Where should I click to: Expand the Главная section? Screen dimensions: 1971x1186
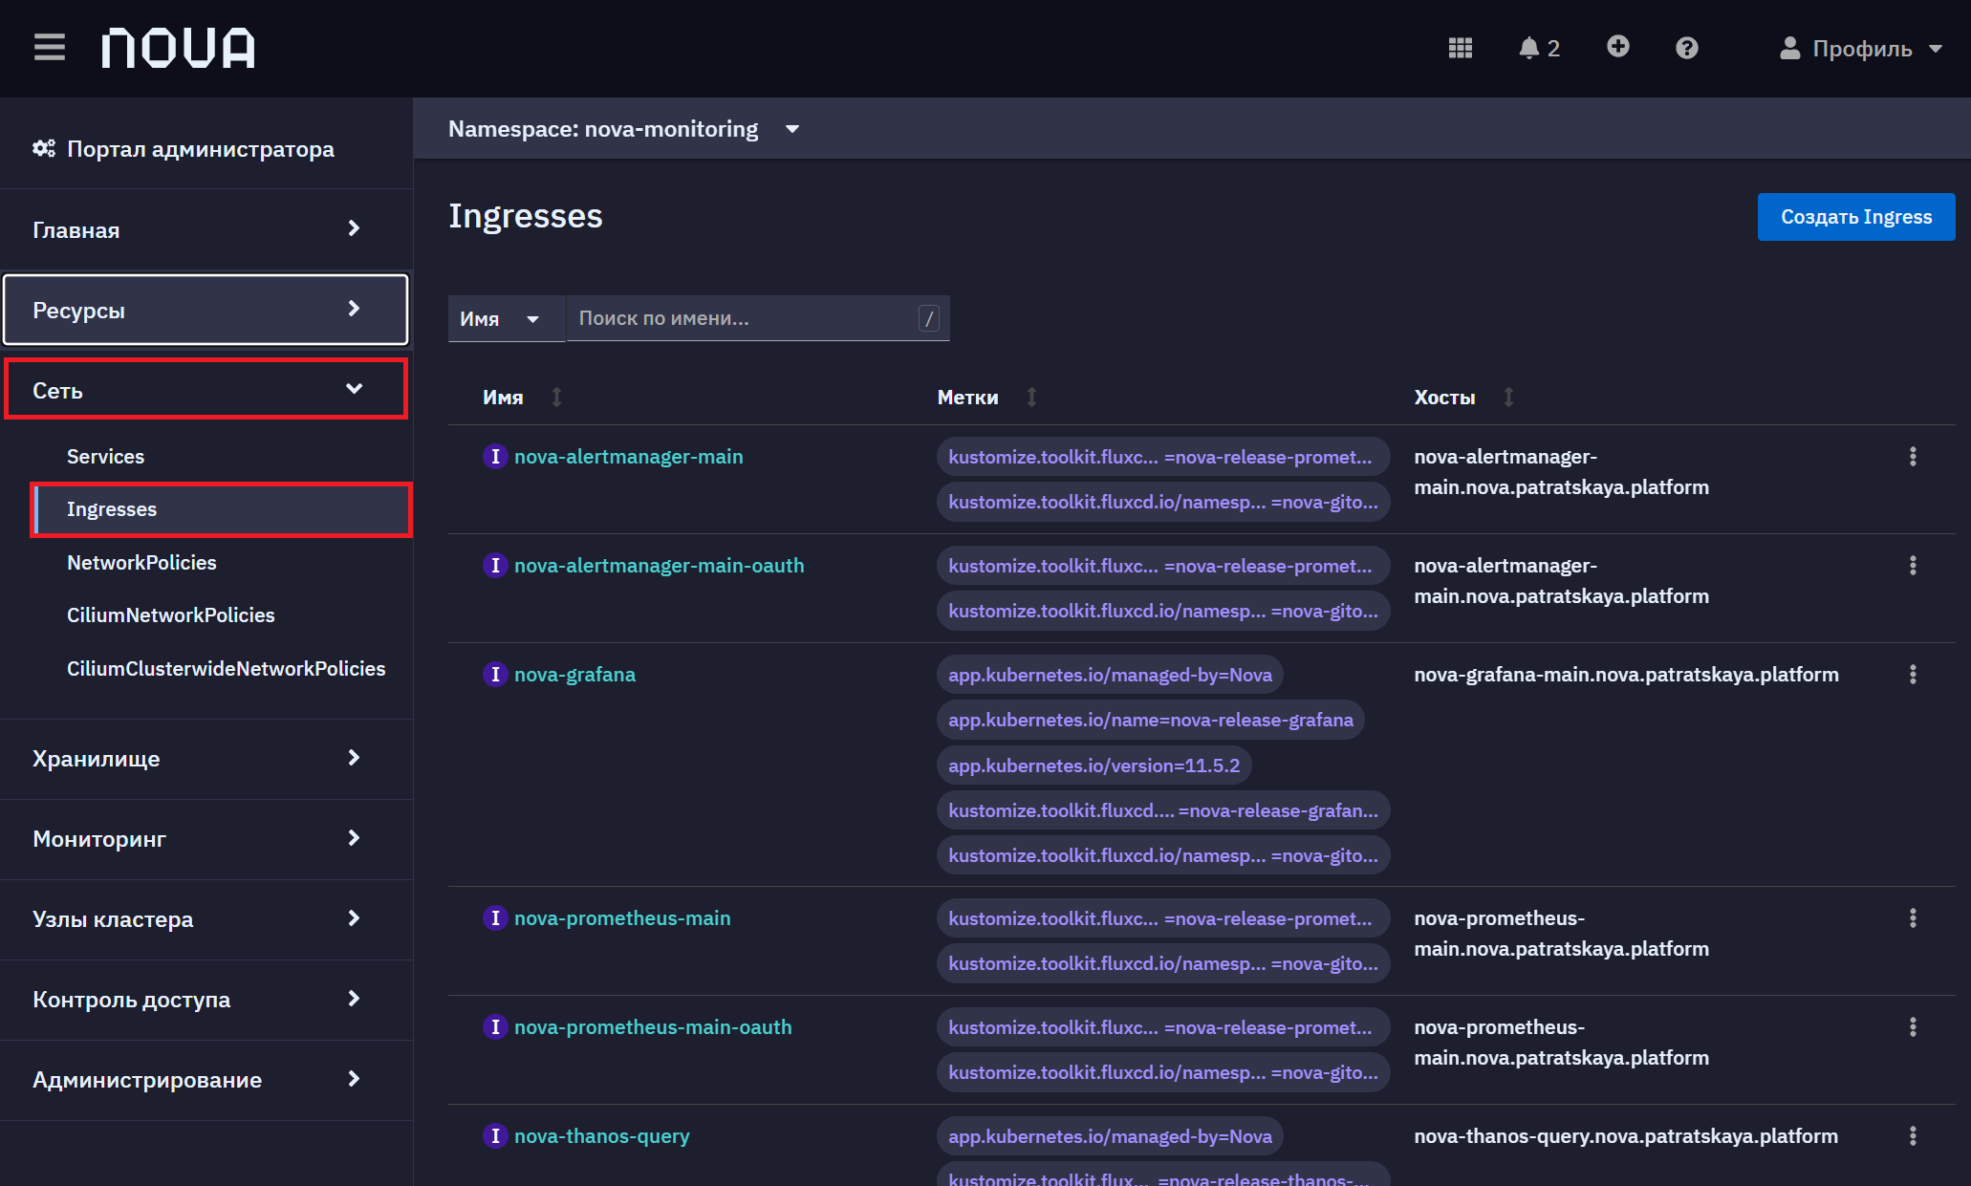click(206, 229)
